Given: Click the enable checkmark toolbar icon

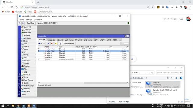Looking at the screenshot, I should 48,43.
